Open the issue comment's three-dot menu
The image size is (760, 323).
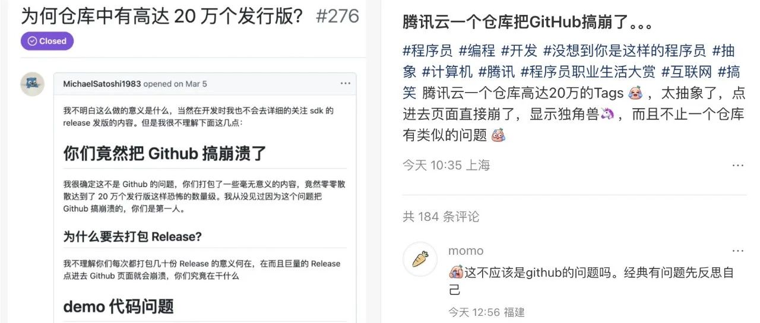[345, 84]
